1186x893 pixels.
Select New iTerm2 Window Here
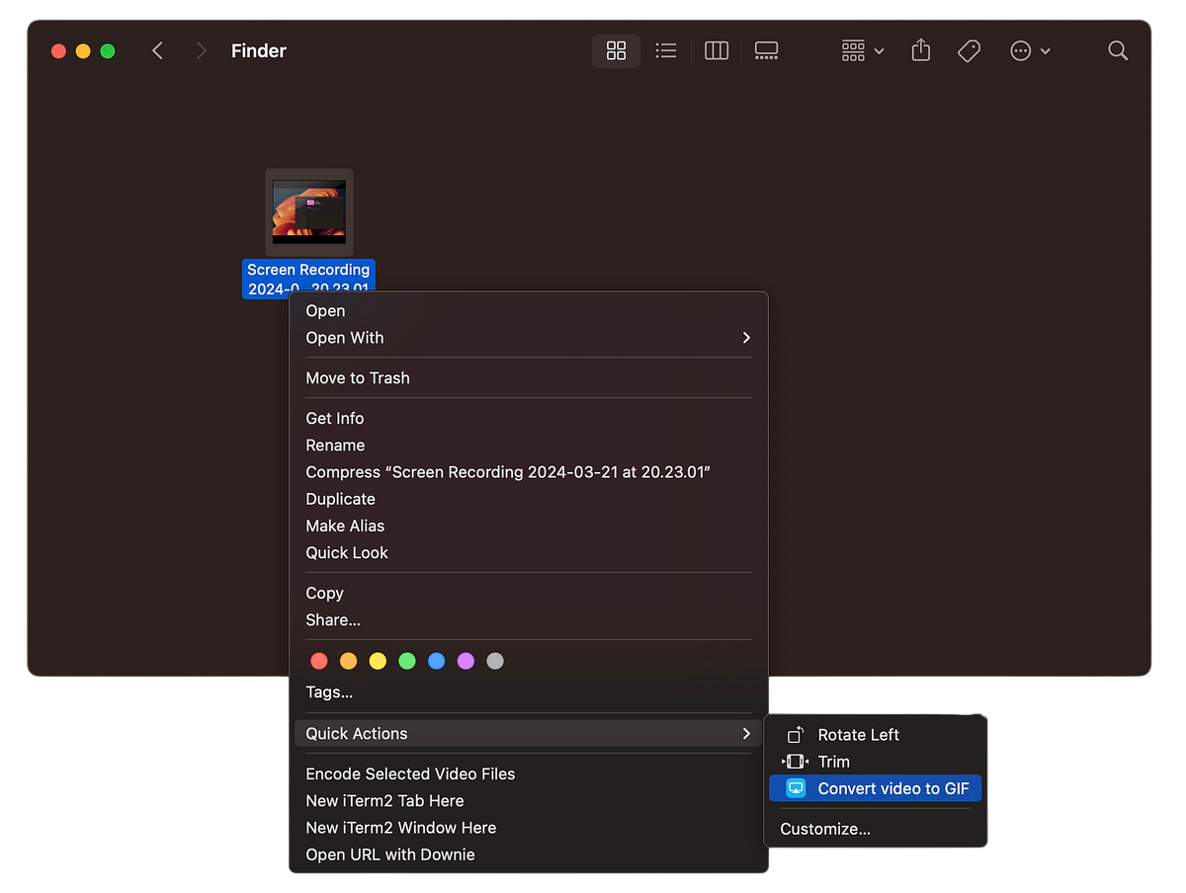(529, 828)
